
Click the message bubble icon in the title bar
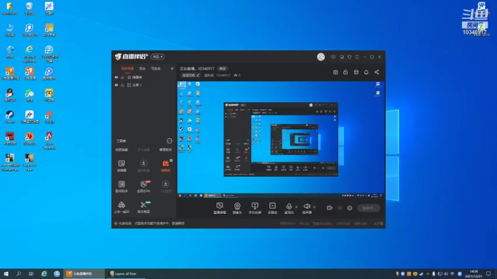pyautogui.click(x=333, y=57)
